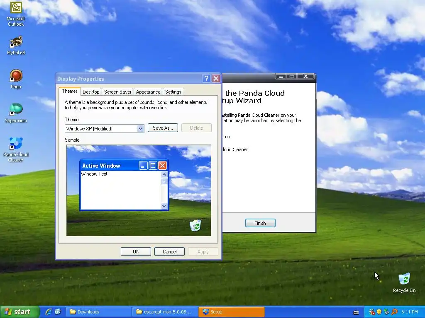Switch to the escargot-msn-5.0.05 taskbar window

point(165,312)
